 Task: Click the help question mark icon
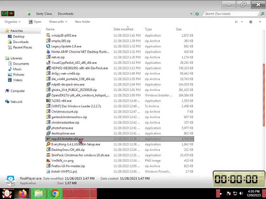click(x=260, y=22)
